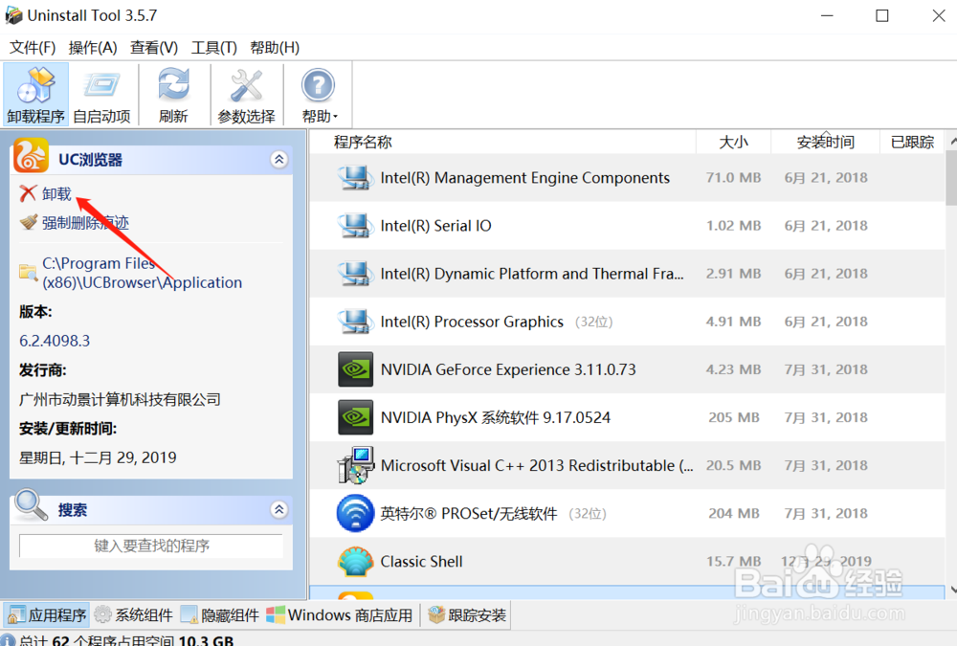Select Intel(R) Dynamic Platform and Thermal icon

click(355, 274)
